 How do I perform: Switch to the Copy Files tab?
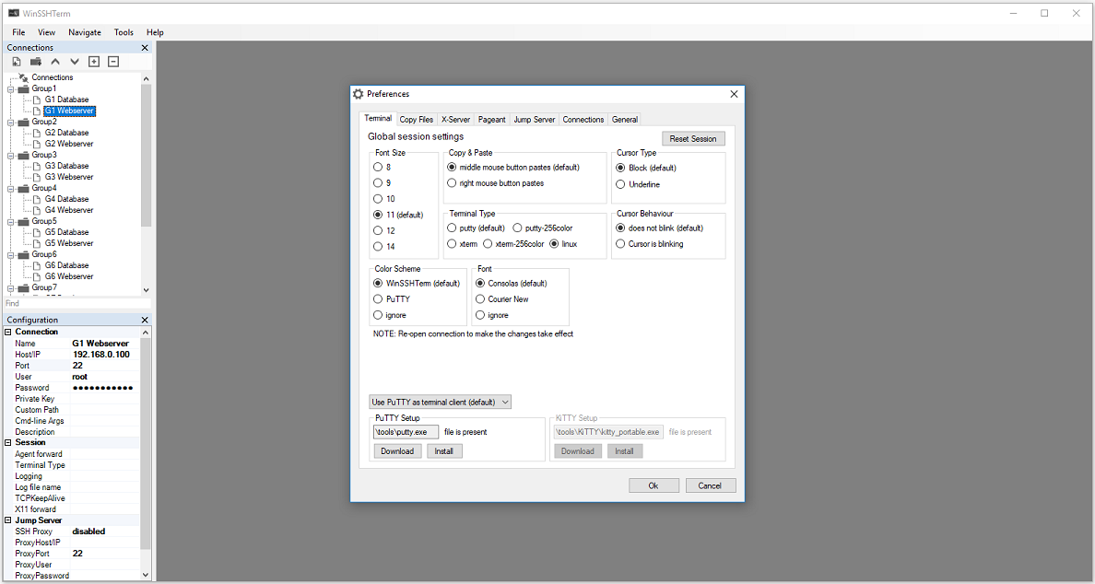tap(417, 120)
